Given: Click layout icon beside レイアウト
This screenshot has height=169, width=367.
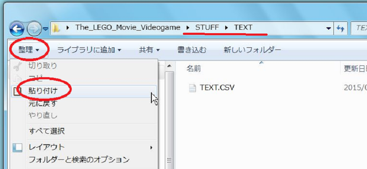Looking at the screenshot, I should (17, 148).
